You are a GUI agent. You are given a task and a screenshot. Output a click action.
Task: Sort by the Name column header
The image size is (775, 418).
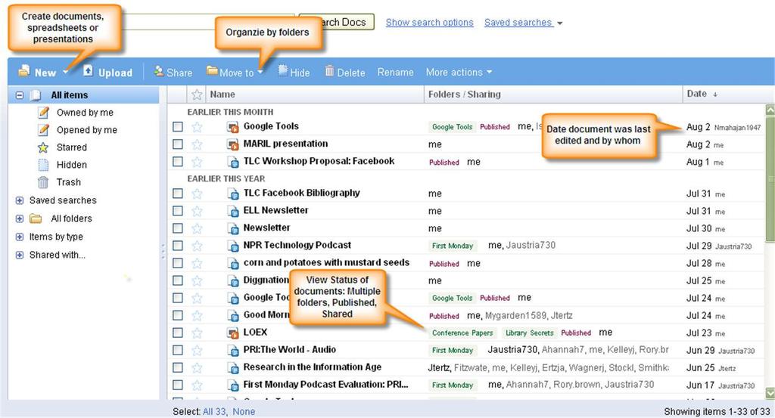click(223, 94)
